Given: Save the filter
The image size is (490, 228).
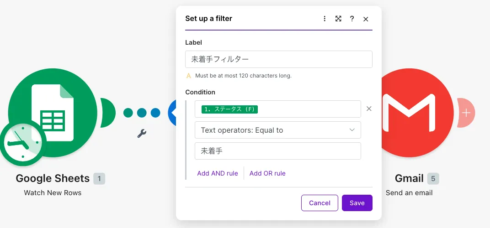Looking at the screenshot, I should (357, 203).
